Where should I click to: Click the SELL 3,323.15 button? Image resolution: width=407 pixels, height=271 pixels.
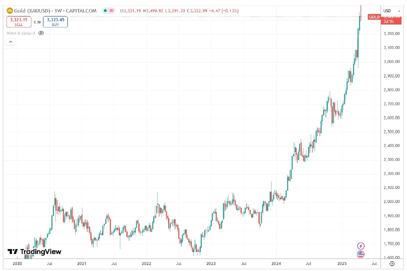click(18, 21)
